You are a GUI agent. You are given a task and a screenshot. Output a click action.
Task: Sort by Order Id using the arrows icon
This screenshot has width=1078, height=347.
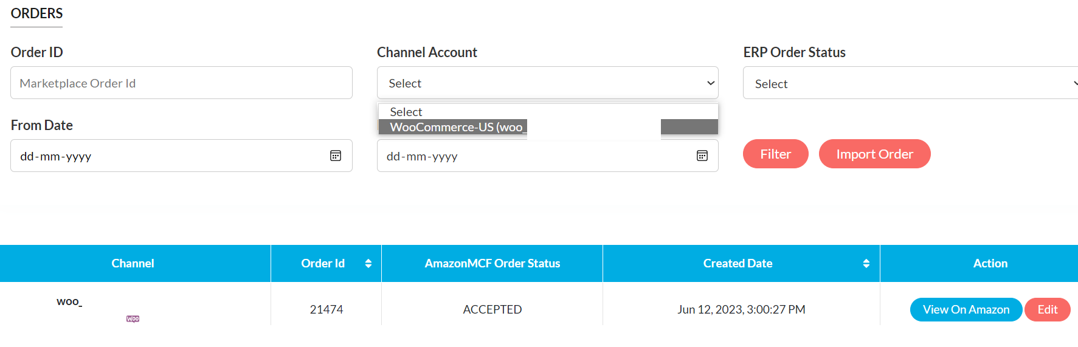coord(368,263)
